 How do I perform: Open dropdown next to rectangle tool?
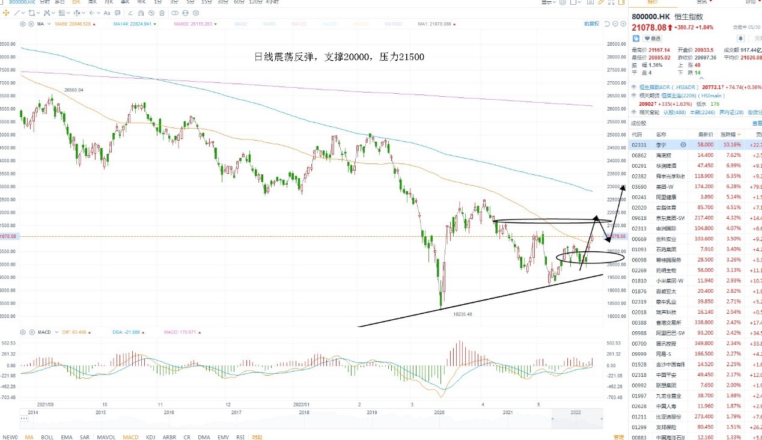pyautogui.click(x=38, y=13)
